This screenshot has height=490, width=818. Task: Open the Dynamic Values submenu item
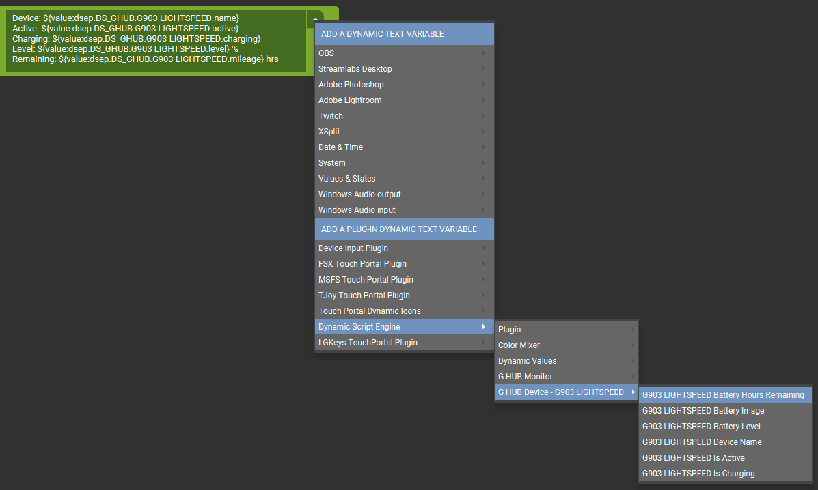click(566, 361)
